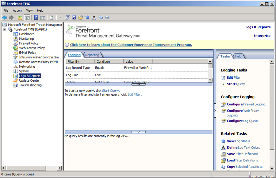Image resolution: width=276 pixels, height=178 pixels.
Task: Switch to the Reporting tab
Action: (x=92, y=55)
